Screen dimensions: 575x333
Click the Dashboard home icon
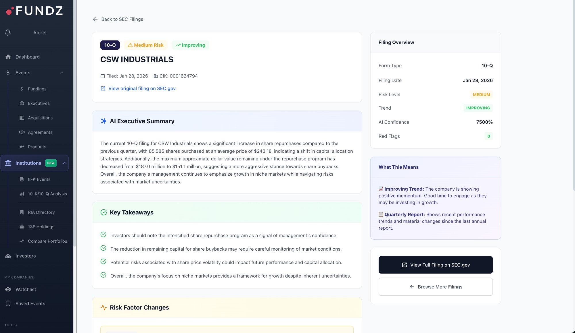(8, 57)
